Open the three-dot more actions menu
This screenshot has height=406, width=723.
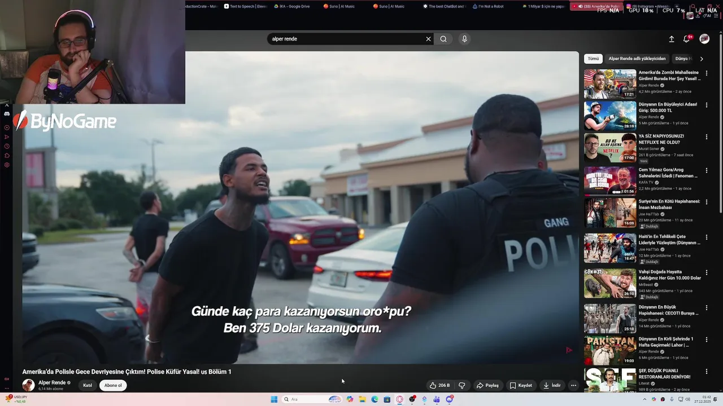tap(573, 385)
